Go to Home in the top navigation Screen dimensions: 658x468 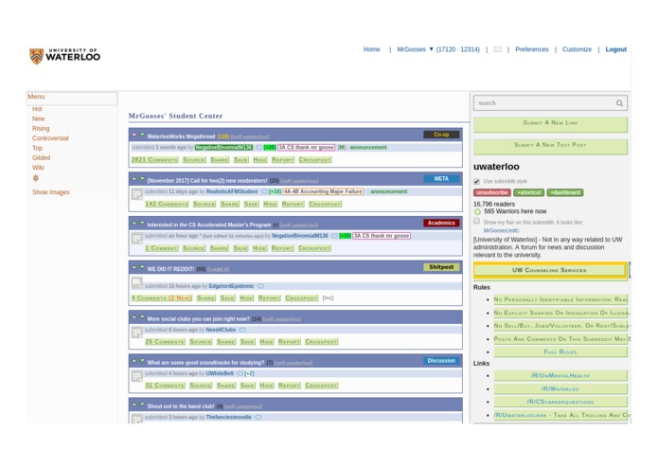pyautogui.click(x=371, y=49)
